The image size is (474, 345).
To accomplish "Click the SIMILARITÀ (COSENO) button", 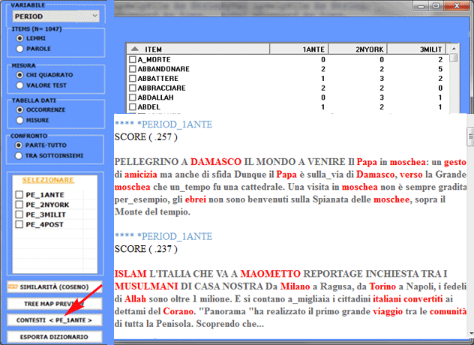I will [55, 287].
